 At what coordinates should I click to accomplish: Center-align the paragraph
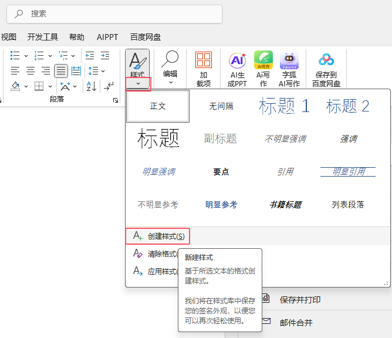coord(31,71)
